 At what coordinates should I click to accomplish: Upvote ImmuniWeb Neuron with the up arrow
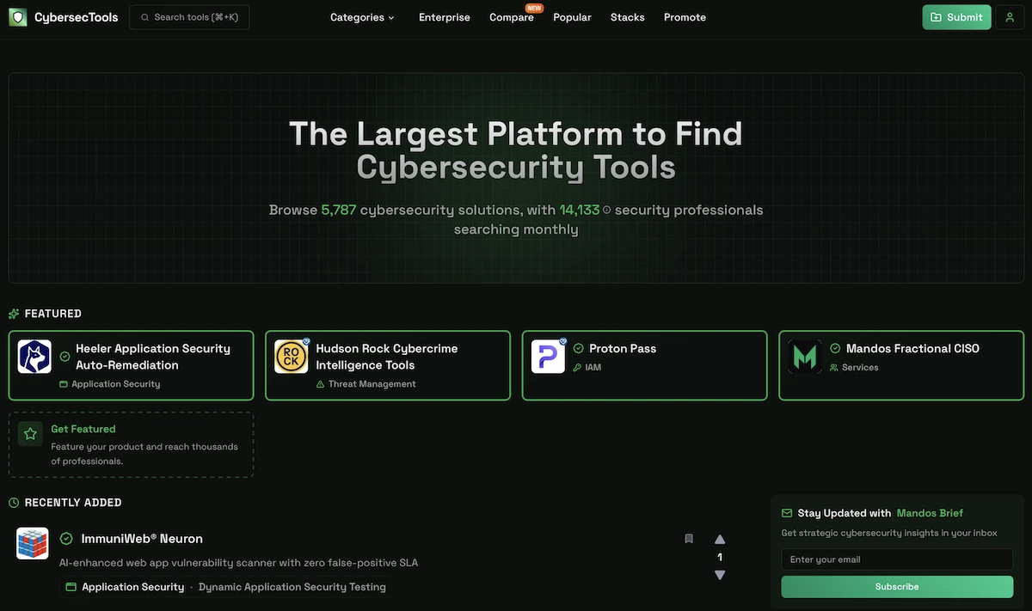pyautogui.click(x=720, y=539)
